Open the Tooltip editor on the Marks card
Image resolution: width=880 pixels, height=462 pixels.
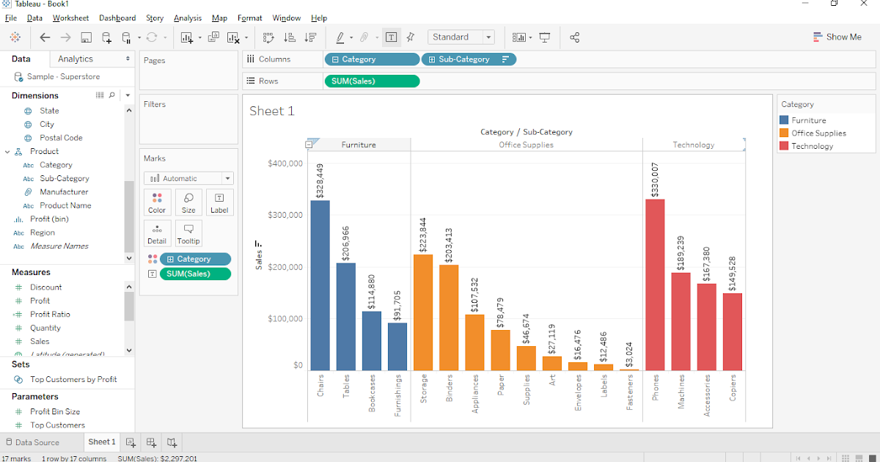coord(188,233)
